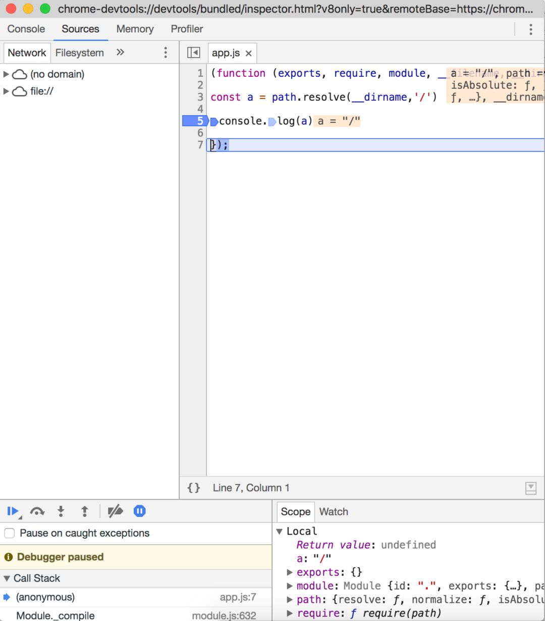This screenshot has height=621, width=545.
Task: Toggle pause on exceptions button
Action: (140, 511)
